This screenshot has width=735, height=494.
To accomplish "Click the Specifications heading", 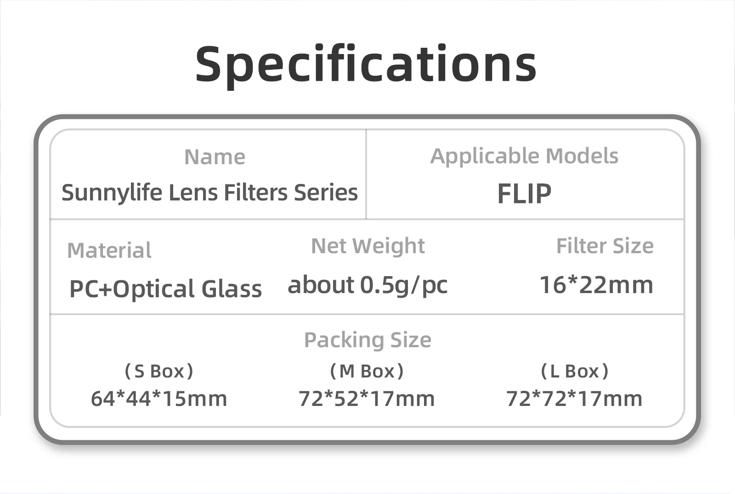I will (x=366, y=64).
